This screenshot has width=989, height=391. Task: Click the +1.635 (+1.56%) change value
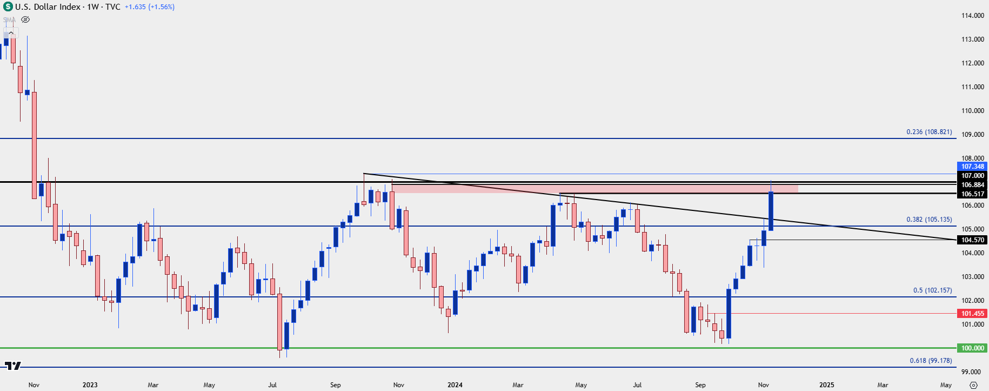[150, 7]
